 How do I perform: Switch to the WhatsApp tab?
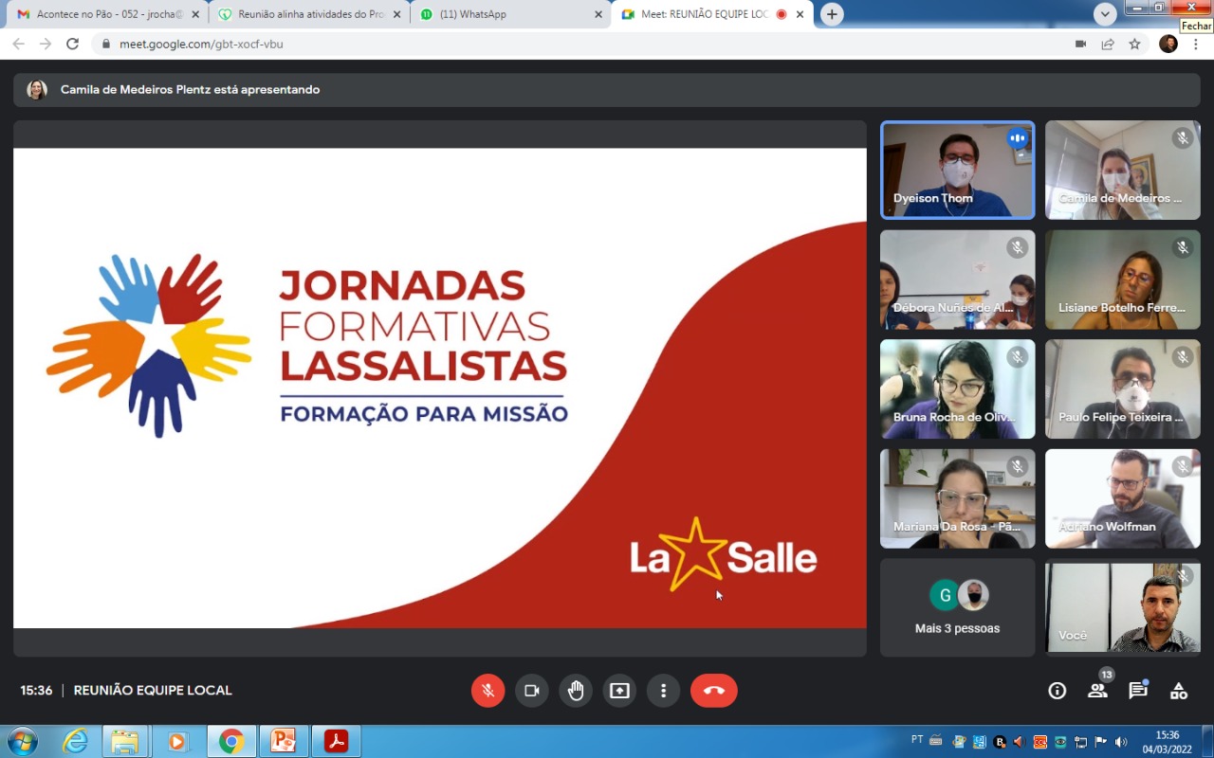coord(512,15)
